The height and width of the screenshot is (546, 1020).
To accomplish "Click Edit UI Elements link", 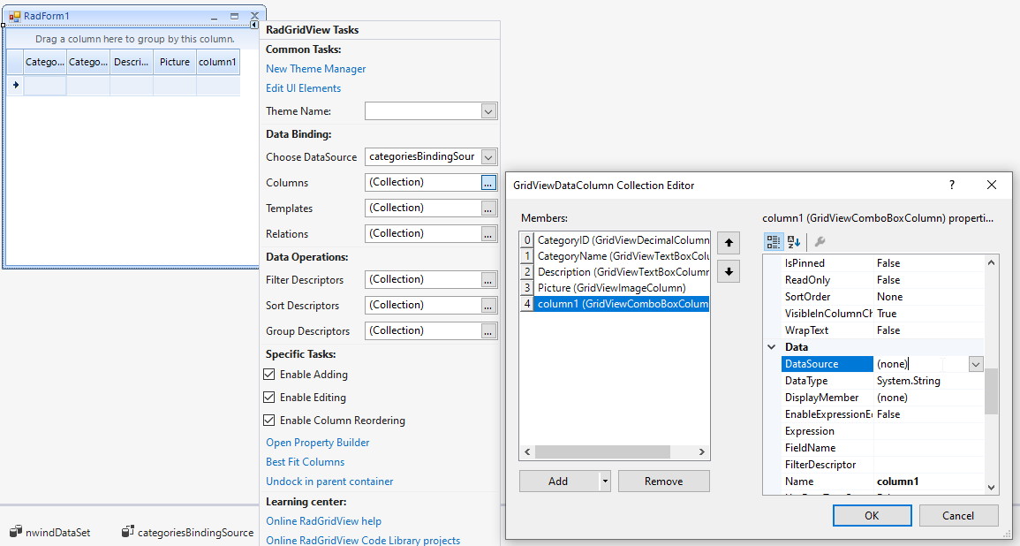I will click(x=303, y=88).
